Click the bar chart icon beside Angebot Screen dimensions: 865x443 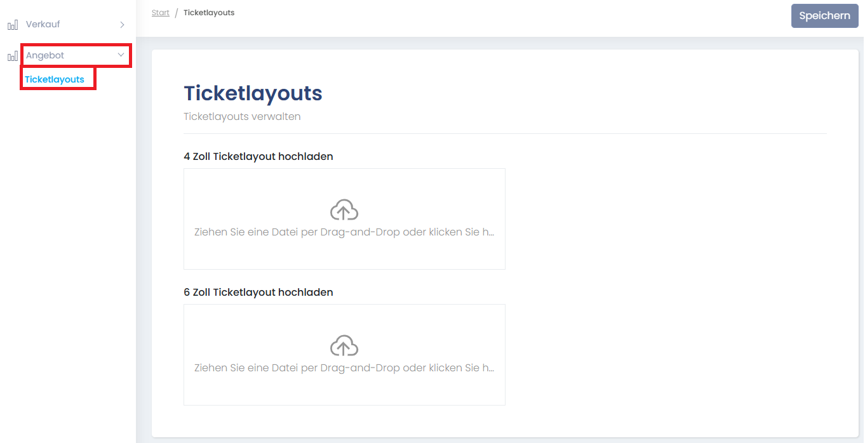12,56
